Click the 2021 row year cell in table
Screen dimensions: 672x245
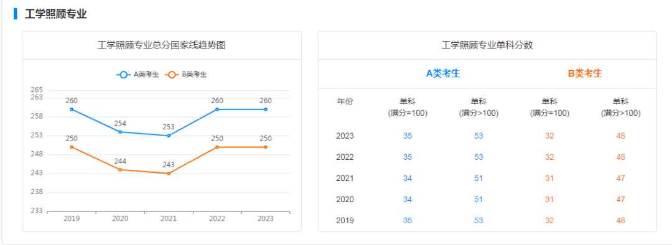[345, 178]
